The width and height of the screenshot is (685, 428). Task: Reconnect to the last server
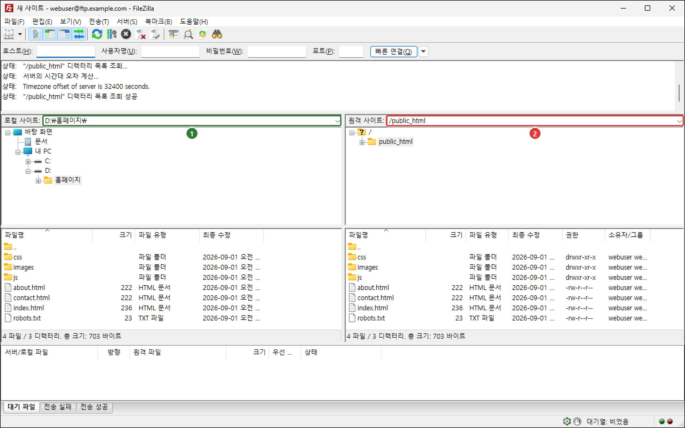pyautogui.click(x=155, y=35)
